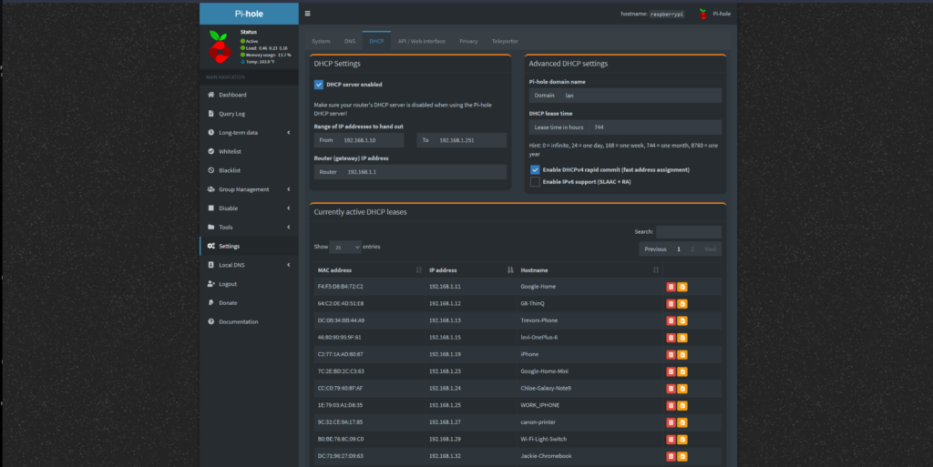Open the Teleporter tab
The image size is (933, 467).
pos(505,41)
